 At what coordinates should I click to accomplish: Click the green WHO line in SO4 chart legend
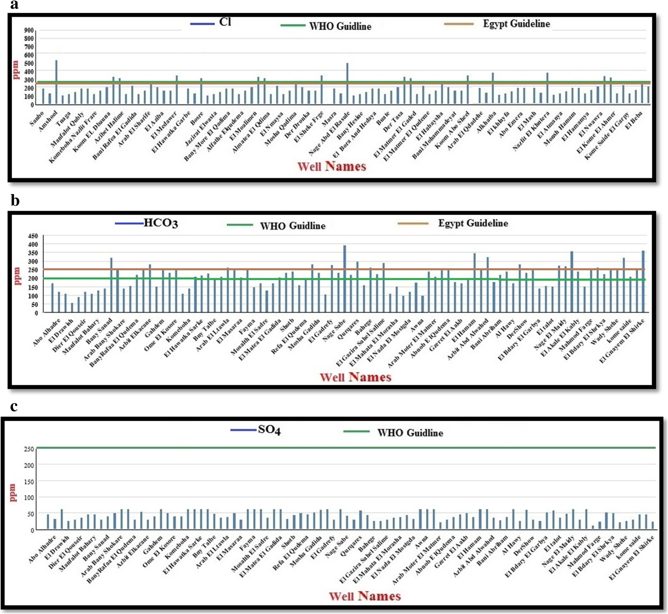(x=356, y=432)
